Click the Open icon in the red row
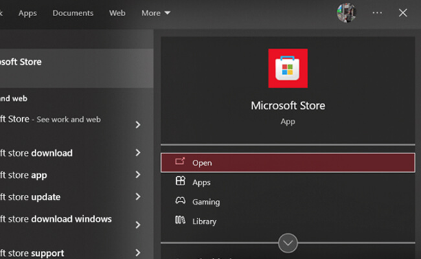This screenshot has width=421, height=259. (x=180, y=161)
